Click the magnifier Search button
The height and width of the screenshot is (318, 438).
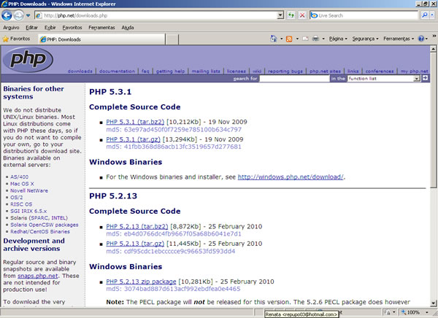pos(424,15)
